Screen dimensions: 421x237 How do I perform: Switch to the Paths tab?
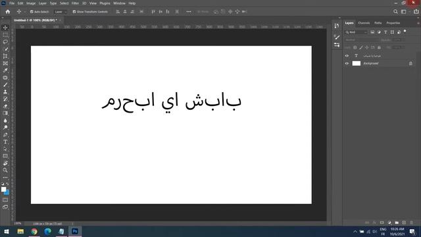pyautogui.click(x=378, y=23)
